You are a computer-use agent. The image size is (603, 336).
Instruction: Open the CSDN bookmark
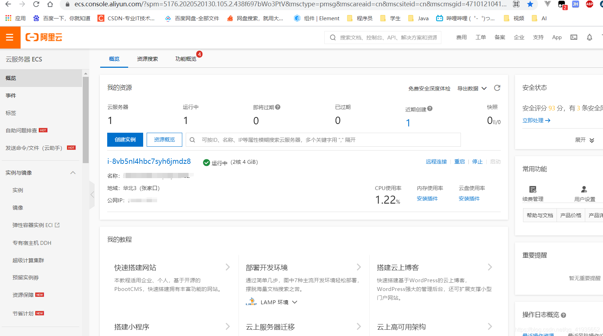pyautogui.click(x=126, y=18)
